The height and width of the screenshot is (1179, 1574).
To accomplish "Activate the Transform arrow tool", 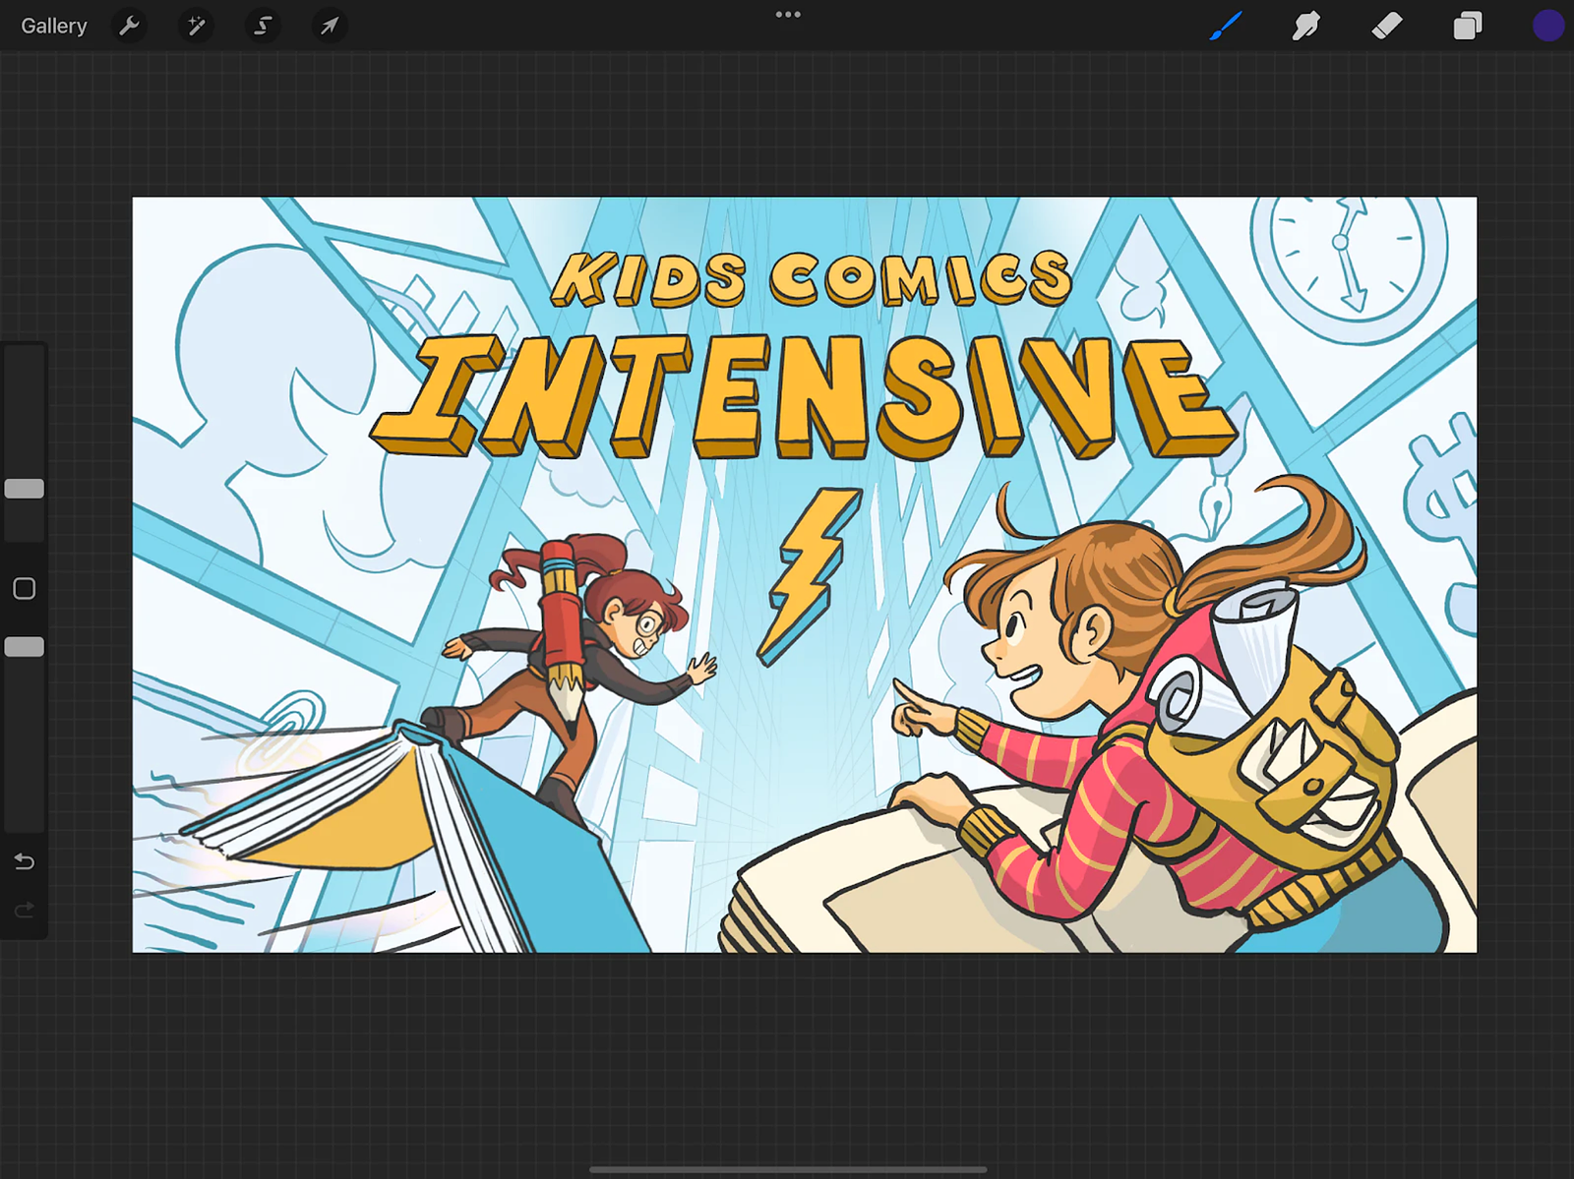I will 330,26.
